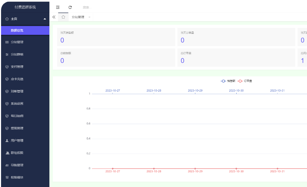Expand 支付管理 in the sidebar
Viewport: 307px width, 187px height.
point(17,67)
